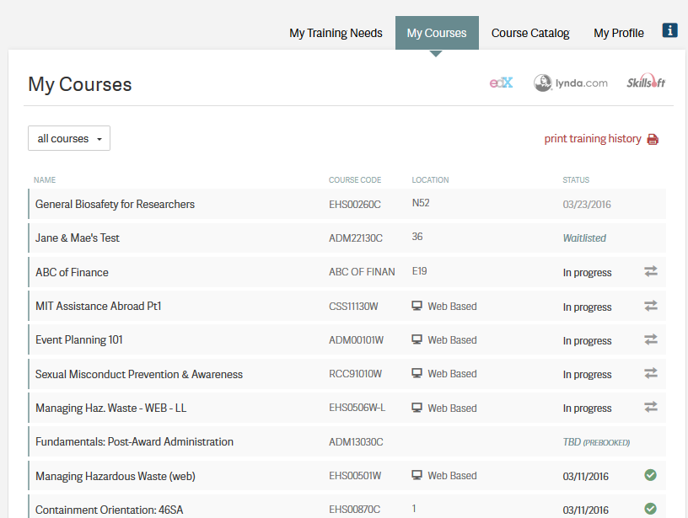
Task: Click the red printer icon
Action: pos(653,139)
